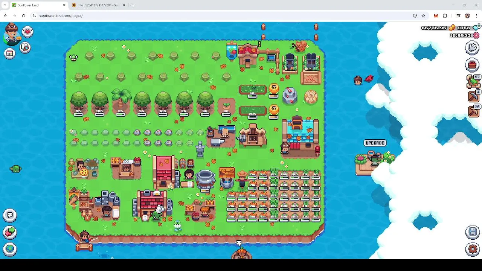Select the item slot showing 67
The height and width of the screenshot is (271, 482).
pyautogui.click(x=473, y=81)
